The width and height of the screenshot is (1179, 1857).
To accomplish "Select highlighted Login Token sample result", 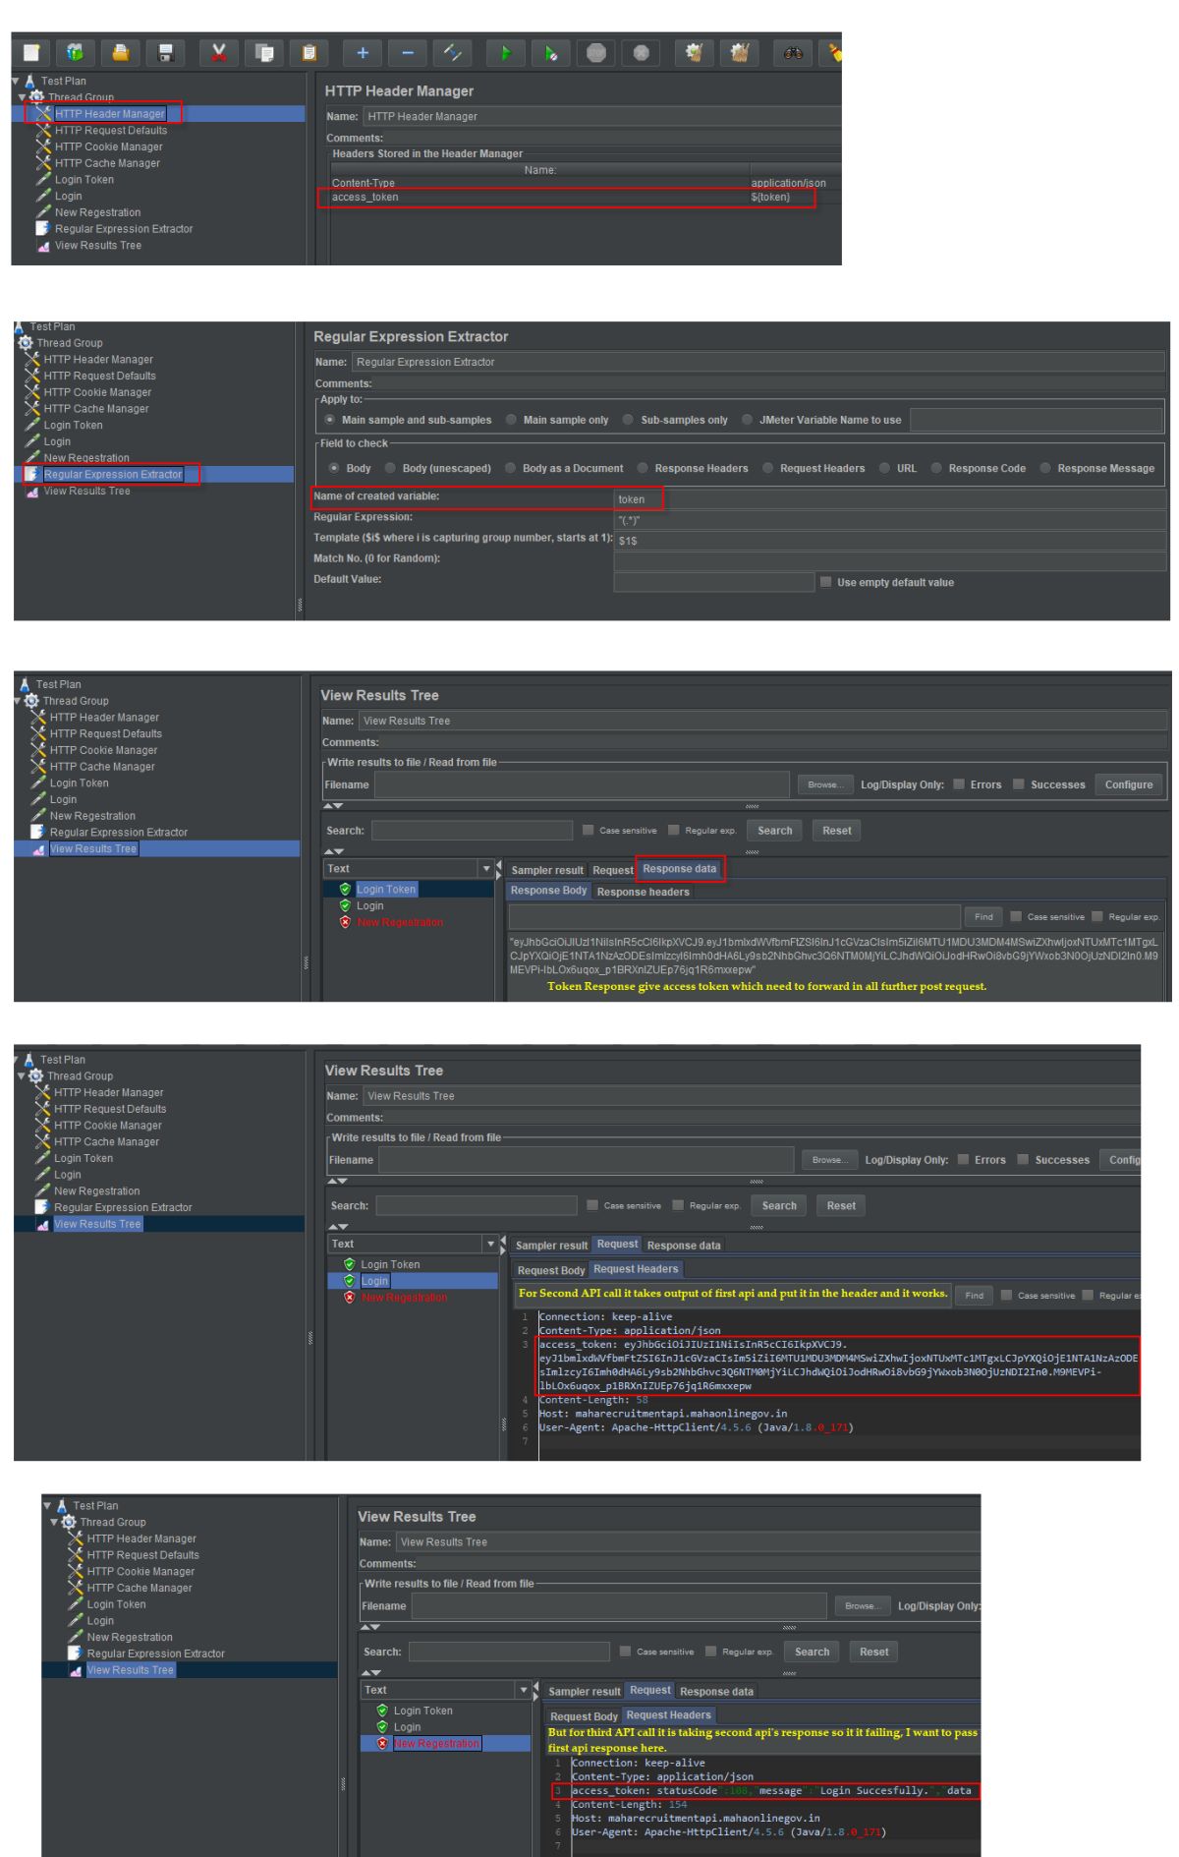I will (x=386, y=890).
